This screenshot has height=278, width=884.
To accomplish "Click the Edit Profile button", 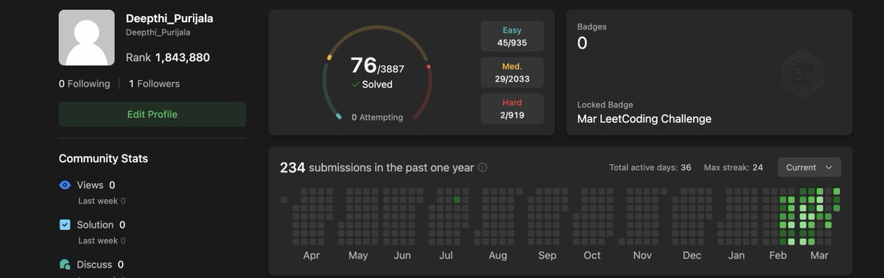I will pos(152,114).
